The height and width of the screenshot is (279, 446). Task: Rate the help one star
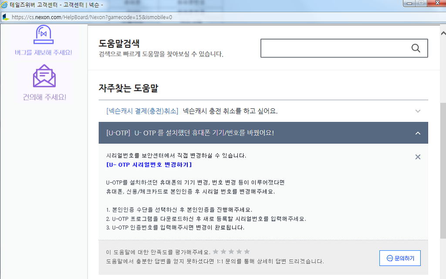(x=216, y=252)
